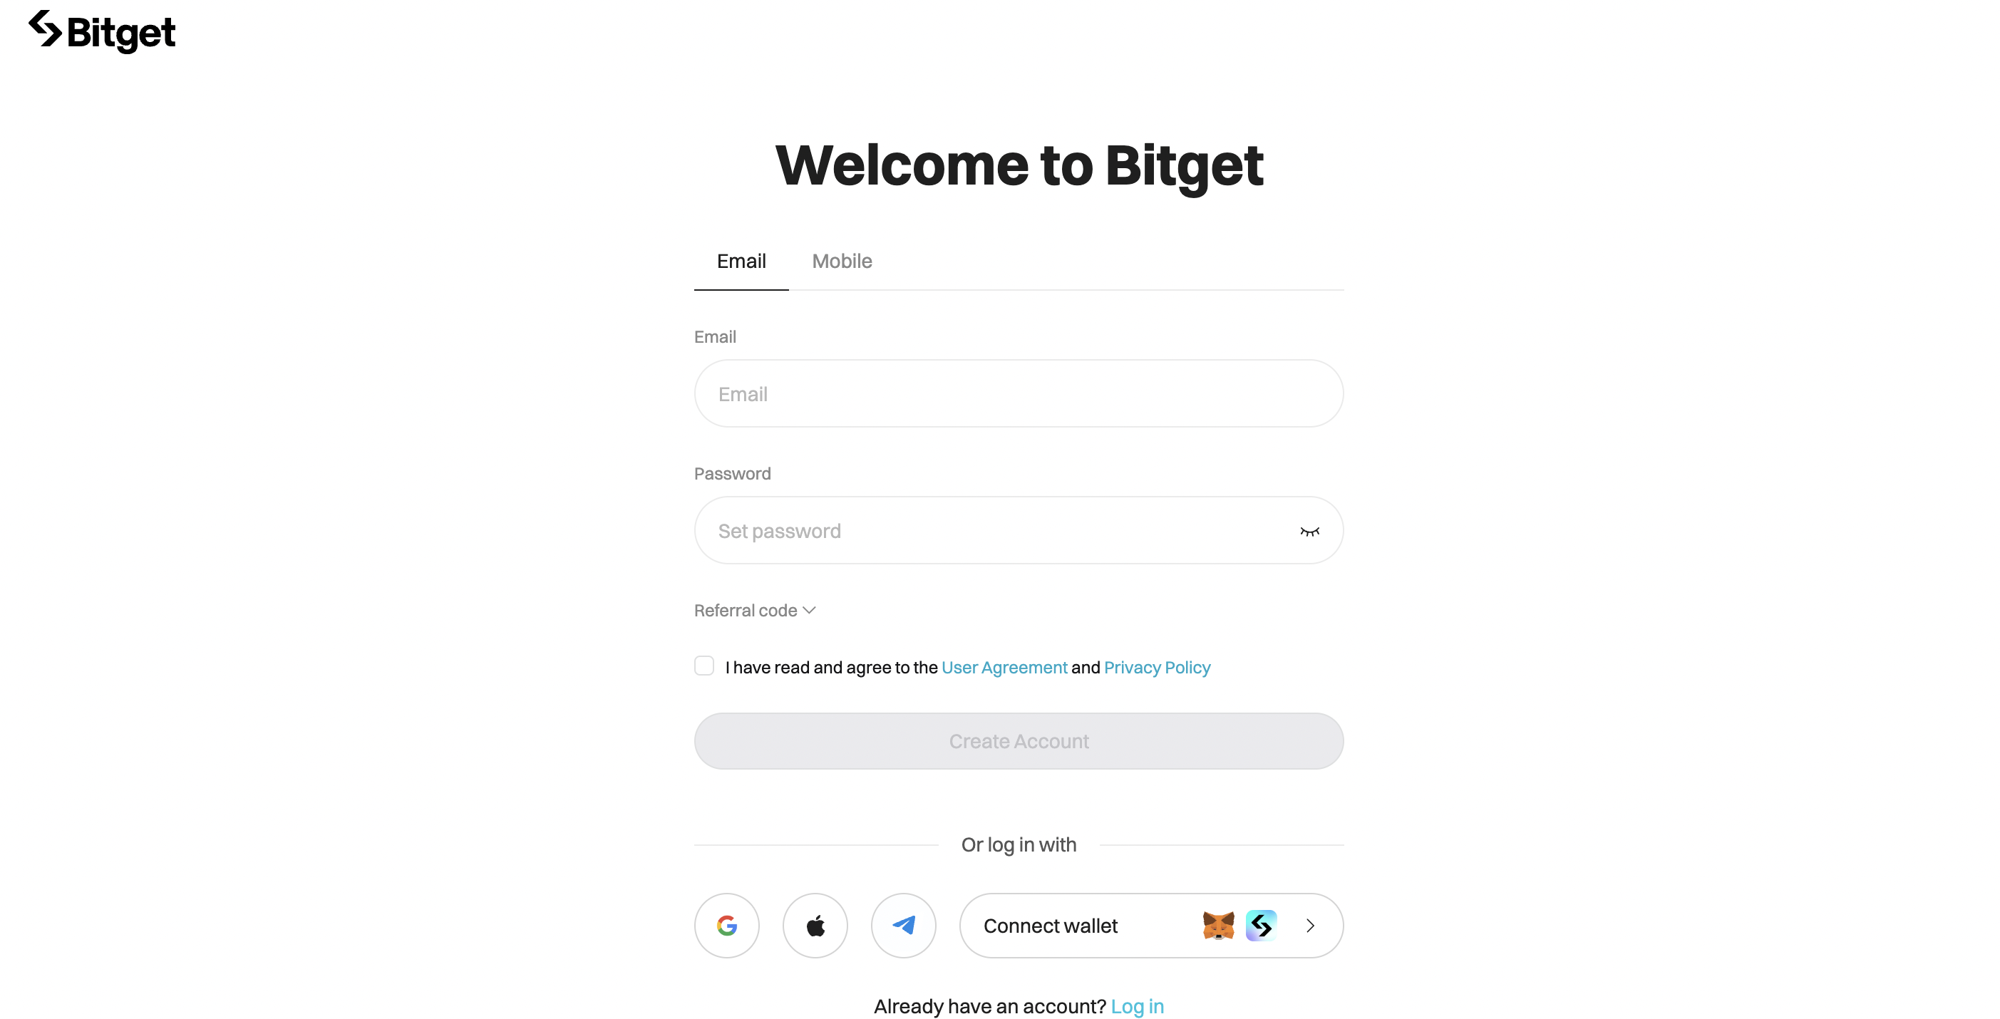Viewport: 2000px width, 1019px height.
Task: Click the Log in link
Action: (1136, 1006)
